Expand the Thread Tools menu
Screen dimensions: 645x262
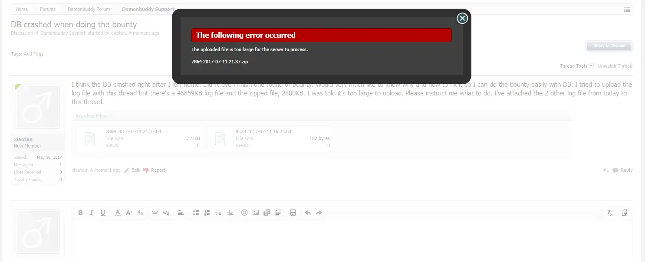point(576,66)
